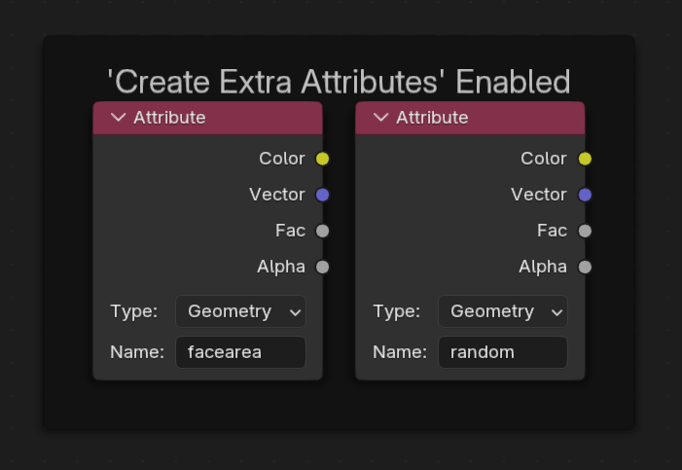The image size is (682, 470).
Task: Click the Name field containing random
Action: point(502,352)
